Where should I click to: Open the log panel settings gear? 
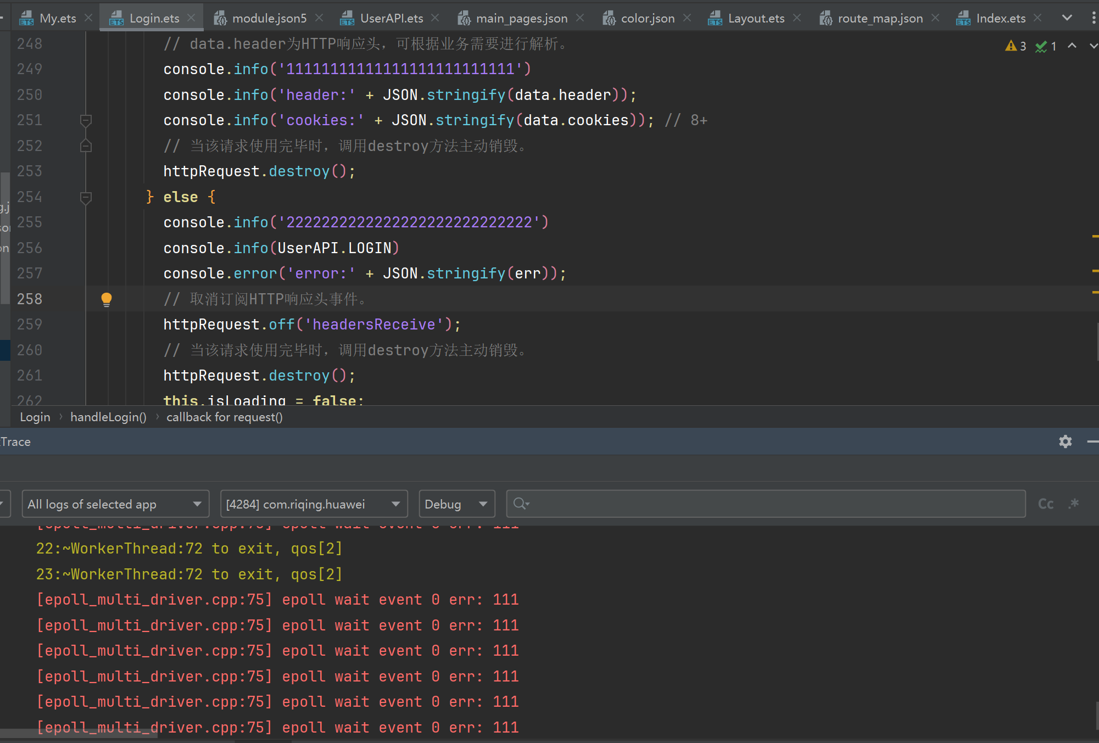point(1065,442)
